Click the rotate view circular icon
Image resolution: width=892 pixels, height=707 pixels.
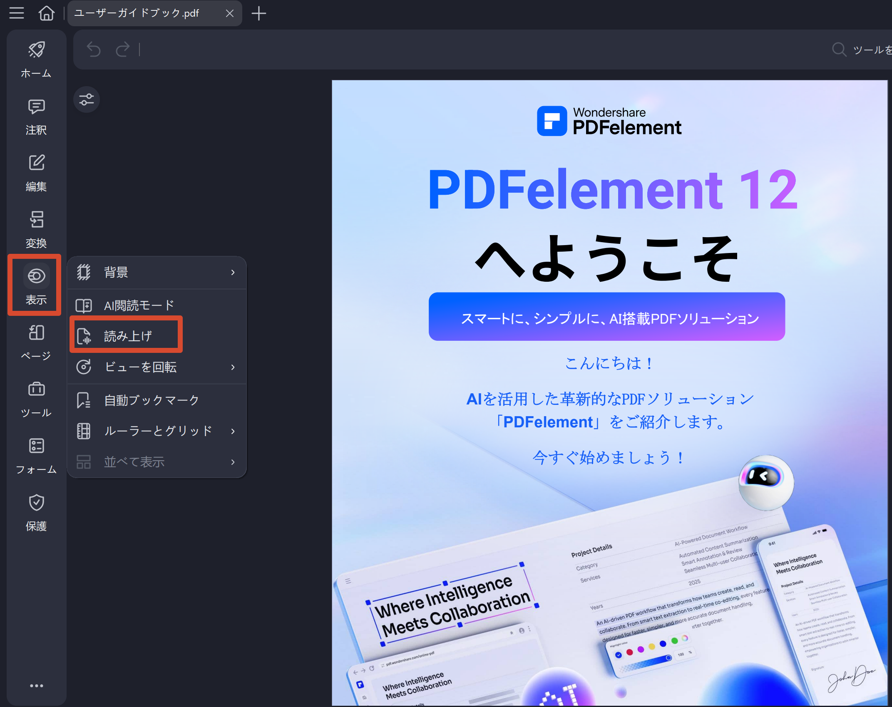pyautogui.click(x=84, y=367)
